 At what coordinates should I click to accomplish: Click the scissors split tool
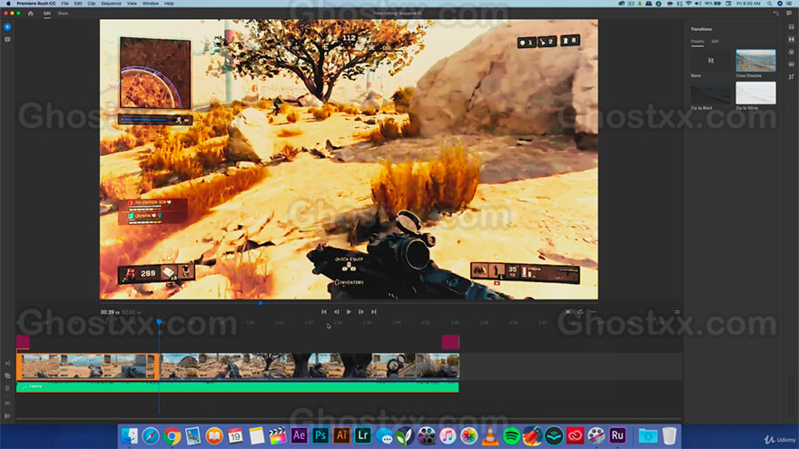point(7,364)
